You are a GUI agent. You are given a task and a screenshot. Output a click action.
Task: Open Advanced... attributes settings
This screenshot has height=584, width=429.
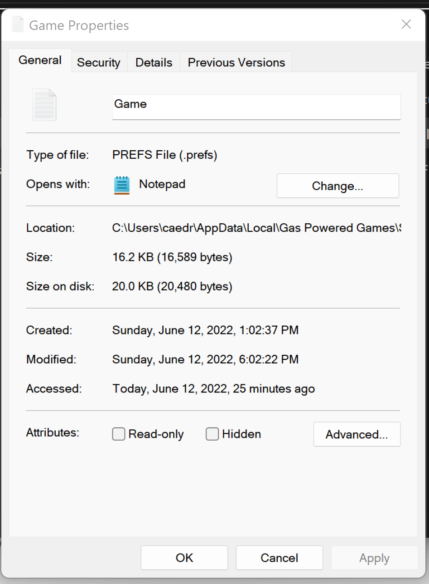point(357,434)
